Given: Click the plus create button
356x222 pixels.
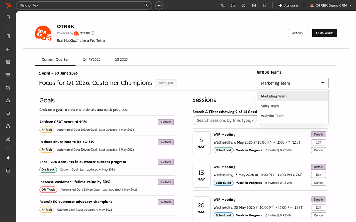Looking at the screenshot, I should click(x=159, y=5).
